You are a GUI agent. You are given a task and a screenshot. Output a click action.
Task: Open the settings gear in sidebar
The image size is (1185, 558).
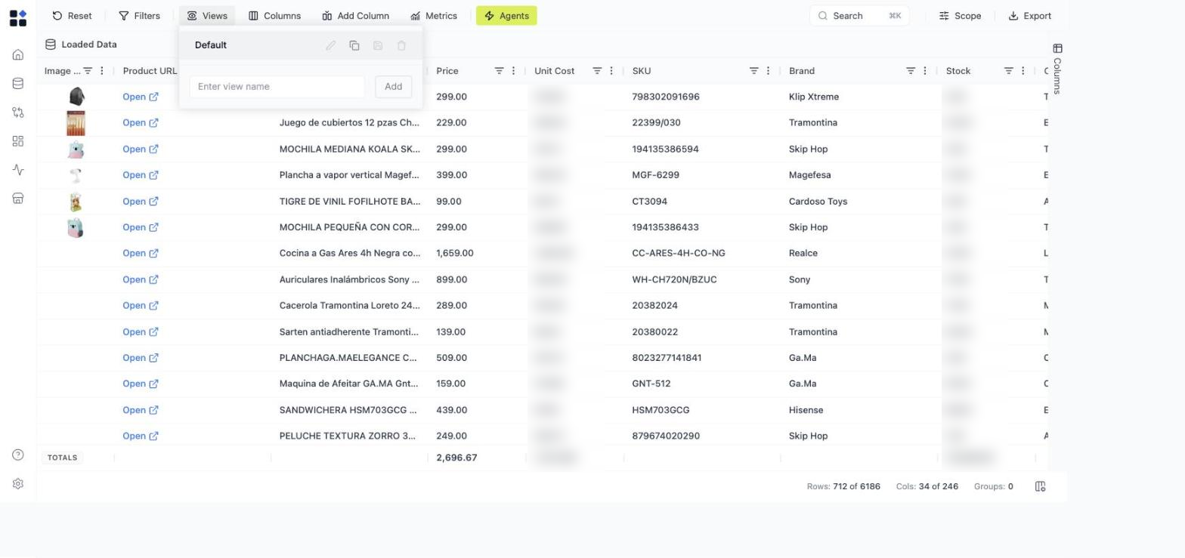click(x=18, y=484)
